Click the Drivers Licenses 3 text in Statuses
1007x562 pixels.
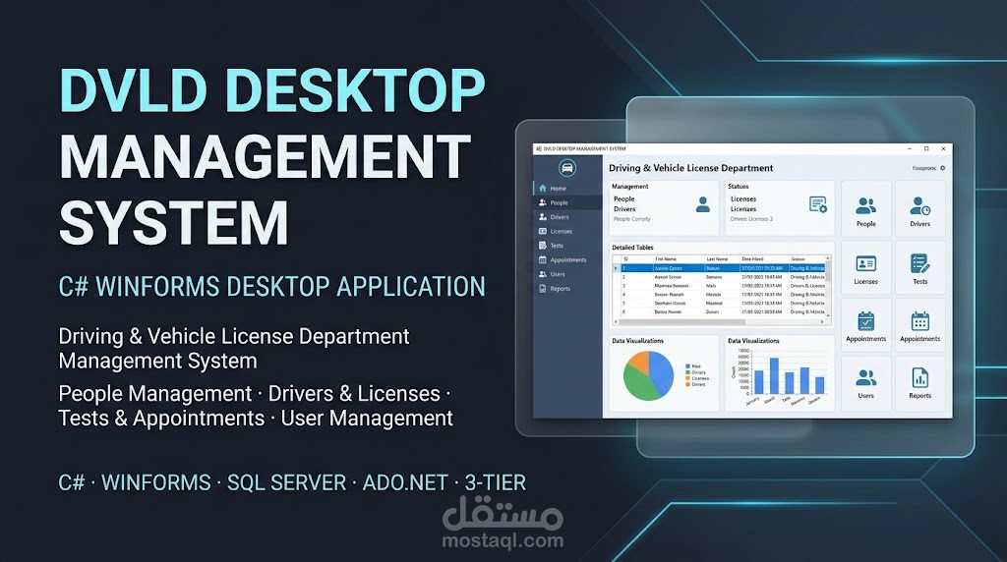coord(751,219)
